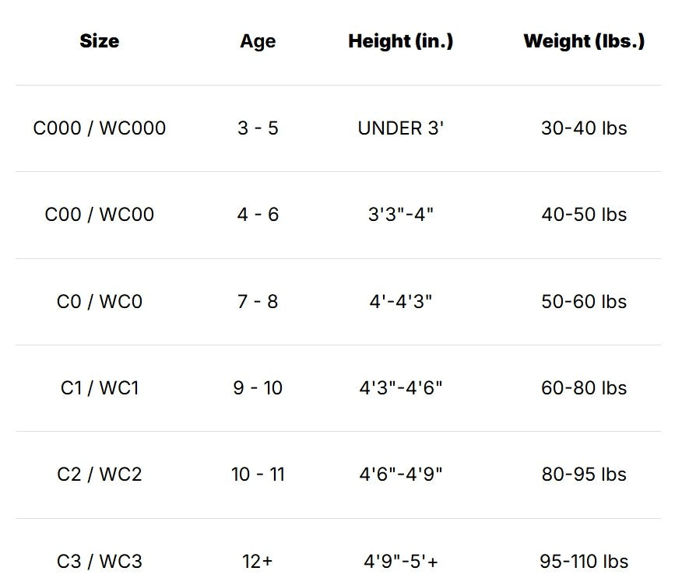Click the 30-40 lbs weight cell

[584, 128]
